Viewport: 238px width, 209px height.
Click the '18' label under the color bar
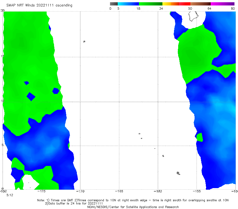point(138,9)
